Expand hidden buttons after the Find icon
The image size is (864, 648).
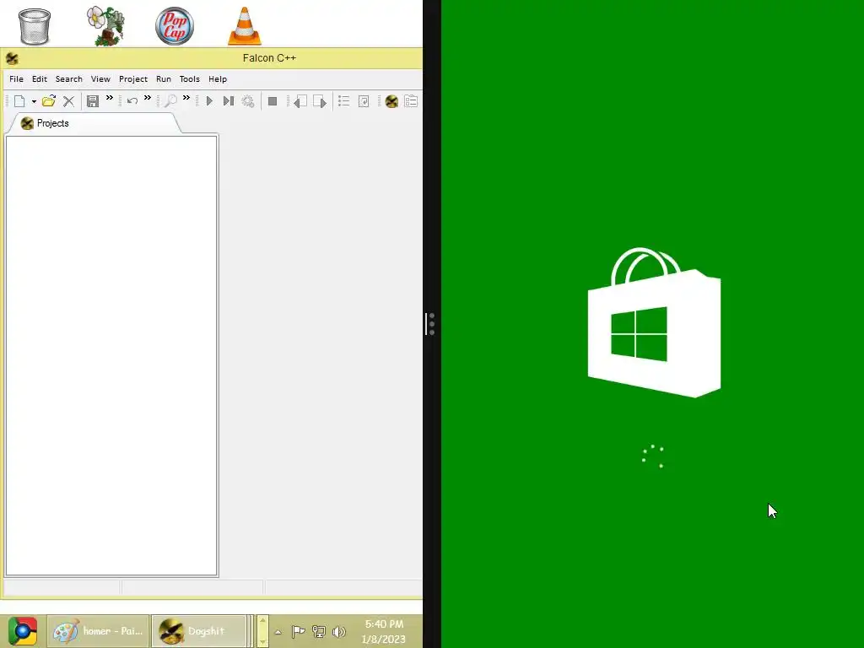[186, 98]
